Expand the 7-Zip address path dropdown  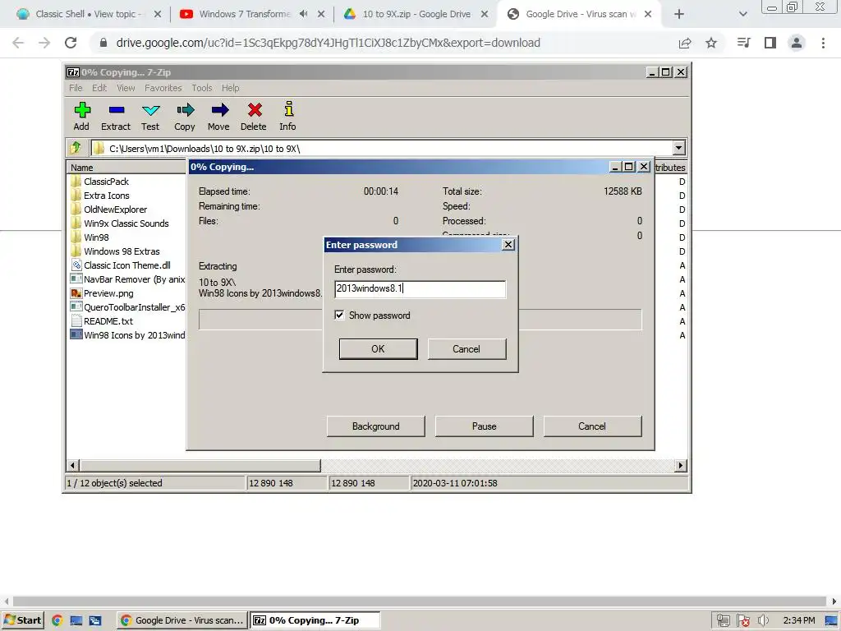tap(679, 148)
